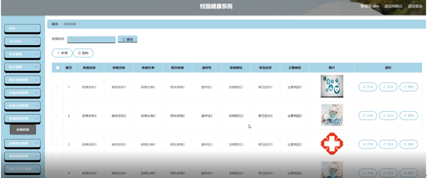Click the cell 主要病因2
427x178 pixels.
pos(295,116)
